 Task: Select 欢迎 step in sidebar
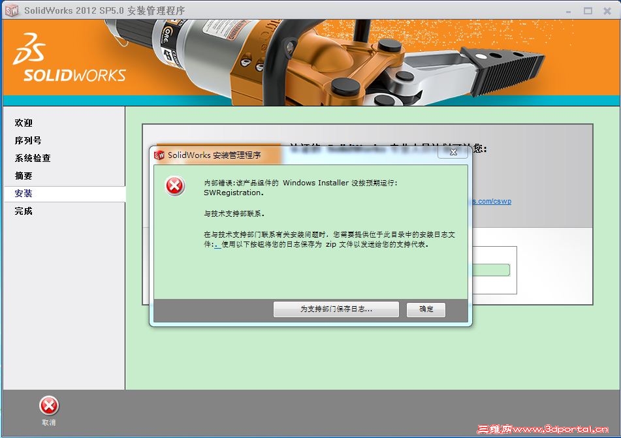(x=24, y=123)
